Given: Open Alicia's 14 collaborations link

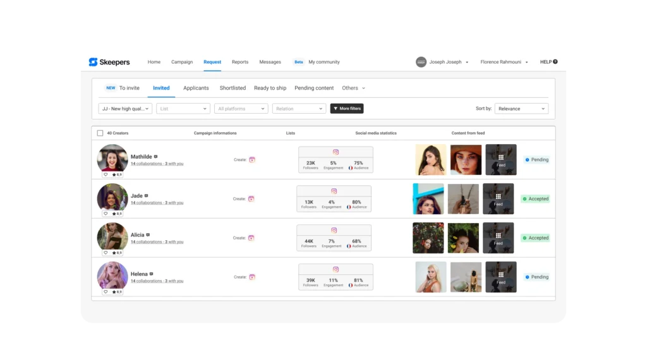Looking at the screenshot, I should tap(157, 242).
